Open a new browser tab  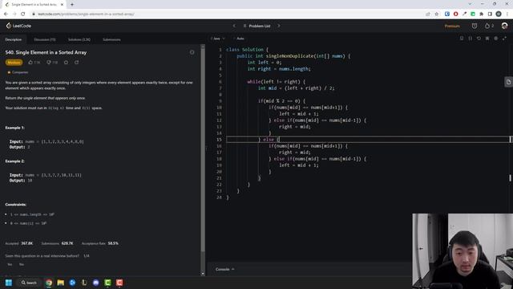72,5
